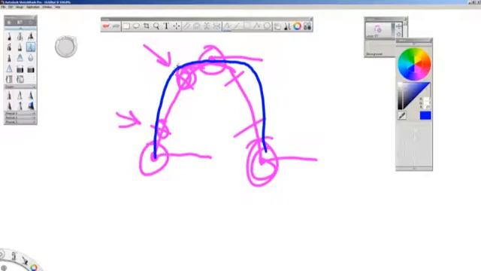The height and width of the screenshot is (271, 481).
Task: Open the Window menu
Action: pyautogui.click(x=47, y=7)
